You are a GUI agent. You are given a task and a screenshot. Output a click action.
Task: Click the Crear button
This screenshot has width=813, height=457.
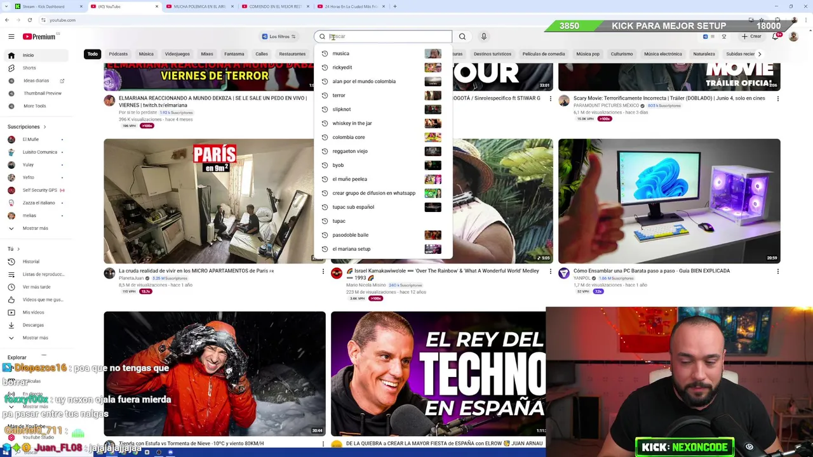coord(751,36)
